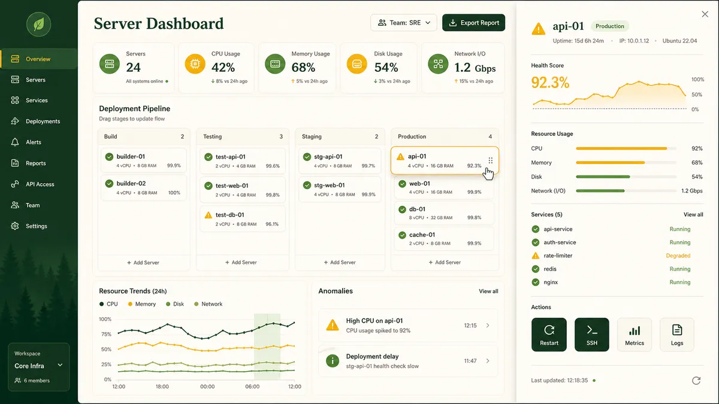Click the rate-limiter warning icon
Screen dimensions: 719x404
coord(536,256)
